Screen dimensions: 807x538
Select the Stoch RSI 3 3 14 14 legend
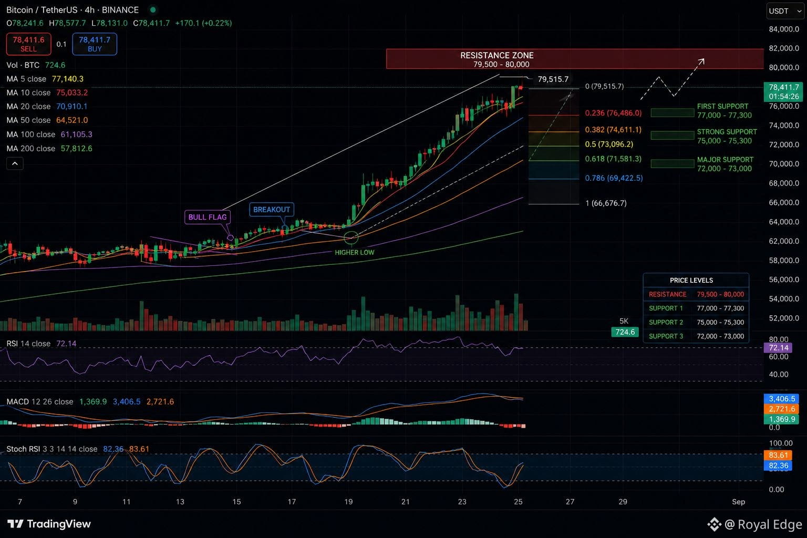coord(78,449)
